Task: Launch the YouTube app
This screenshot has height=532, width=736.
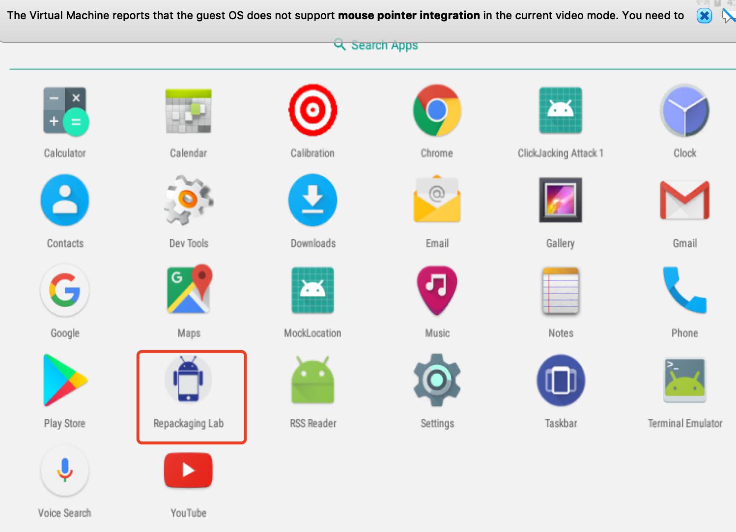Action: point(189,470)
